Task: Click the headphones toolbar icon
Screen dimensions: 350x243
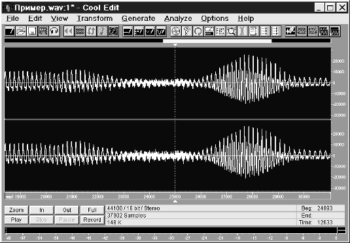Action: (x=54, y=31)
